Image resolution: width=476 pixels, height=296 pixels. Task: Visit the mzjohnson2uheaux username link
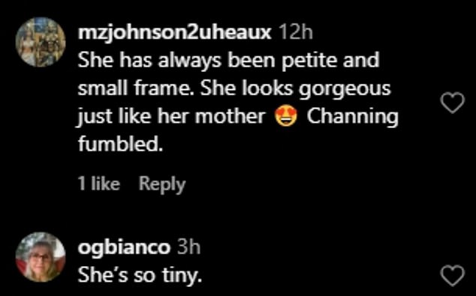(x=174, y=32)
